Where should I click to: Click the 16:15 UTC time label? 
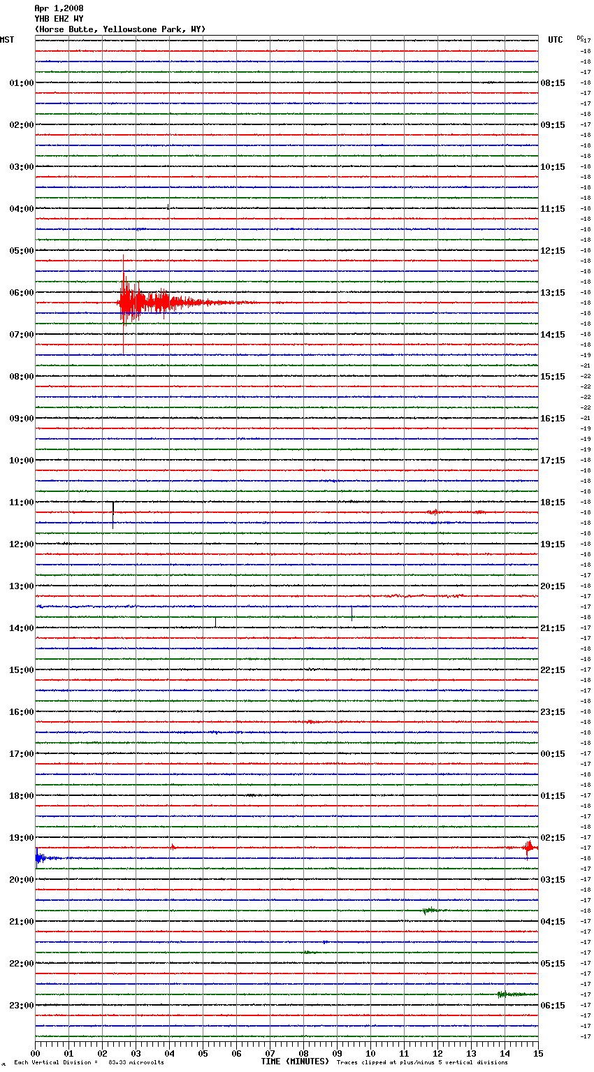tap(553, 419)
